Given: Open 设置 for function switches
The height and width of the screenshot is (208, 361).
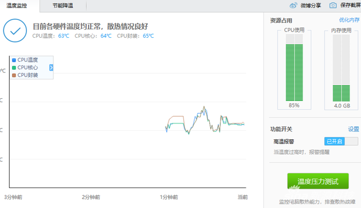Looking at the screenshot, I should tap(354, 129).
